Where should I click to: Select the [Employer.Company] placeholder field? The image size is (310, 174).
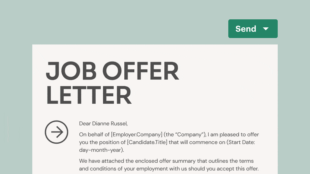(x=137, y=135)
